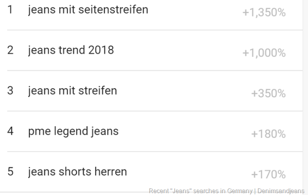Select the +170% increase figure
This screenshot has height=195, width=308.
pos(268,175)
